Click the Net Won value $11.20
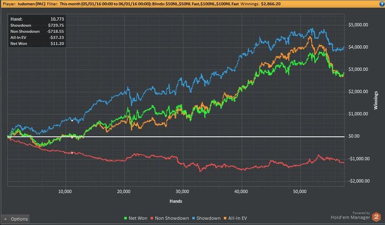Screen dimensions: 385x225 click(57, 43)
